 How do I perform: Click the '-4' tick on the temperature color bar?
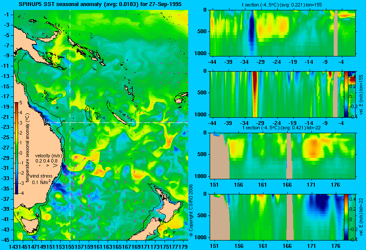pyautogui.click(x=21, y=193)
